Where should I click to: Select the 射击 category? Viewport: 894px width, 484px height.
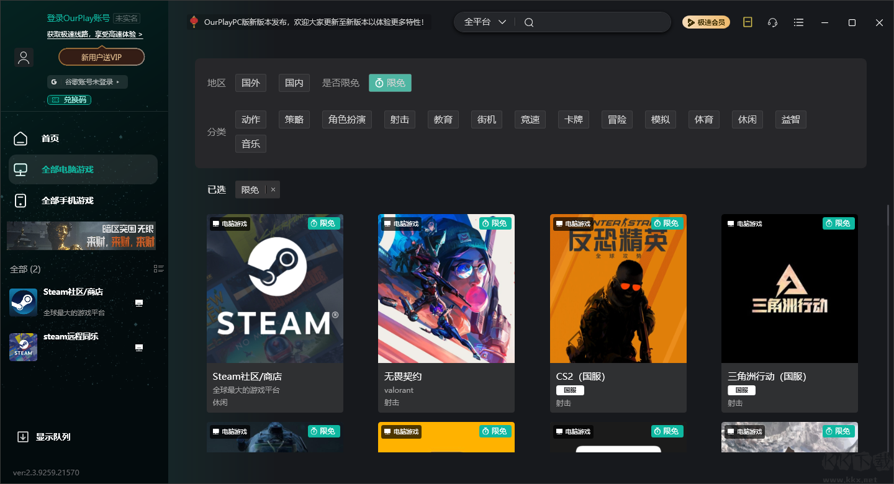pyautogui.click(x=400, y=120)
